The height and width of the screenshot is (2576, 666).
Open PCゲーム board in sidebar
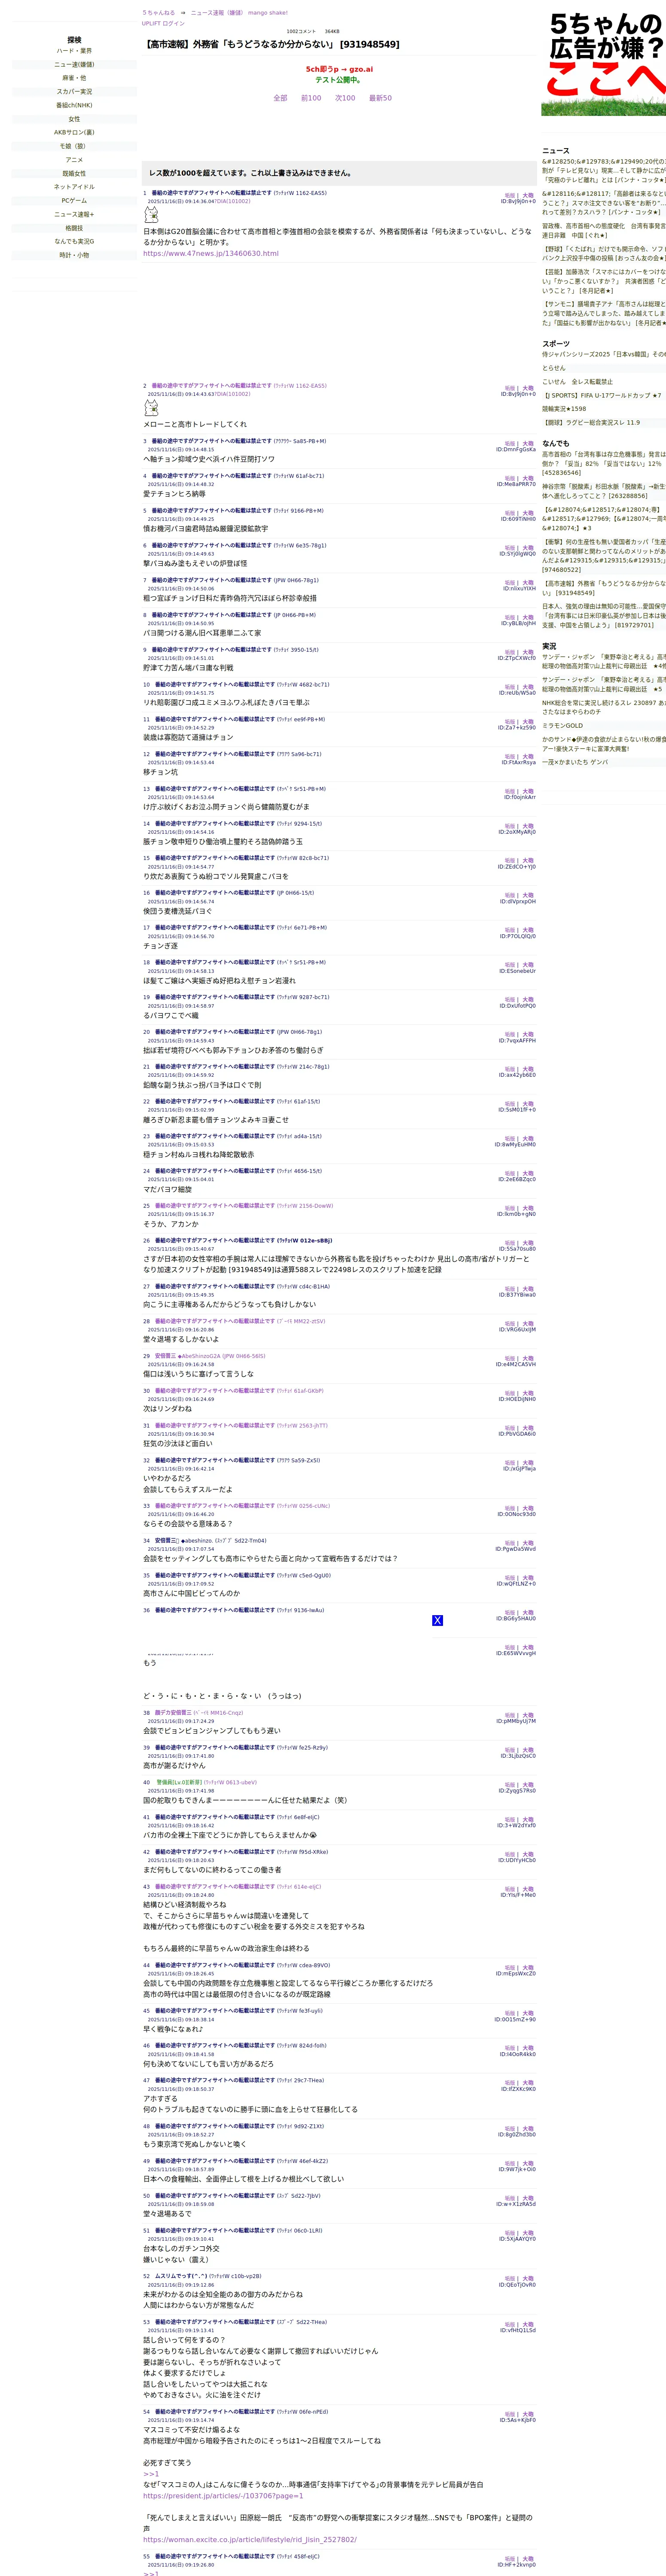tap(74, 200)
